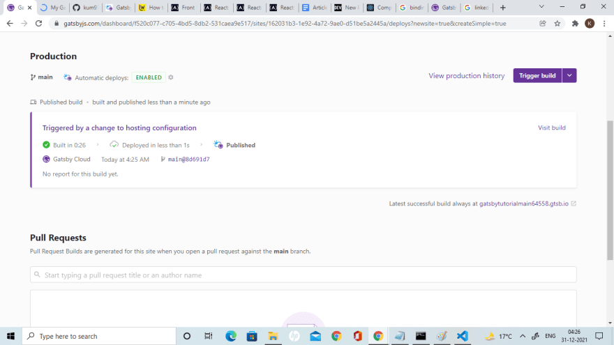614x345 pixels.
Task: Click the green Built in 0:26 checkmark
Action: pyautogui.click(x=46, y=145)
